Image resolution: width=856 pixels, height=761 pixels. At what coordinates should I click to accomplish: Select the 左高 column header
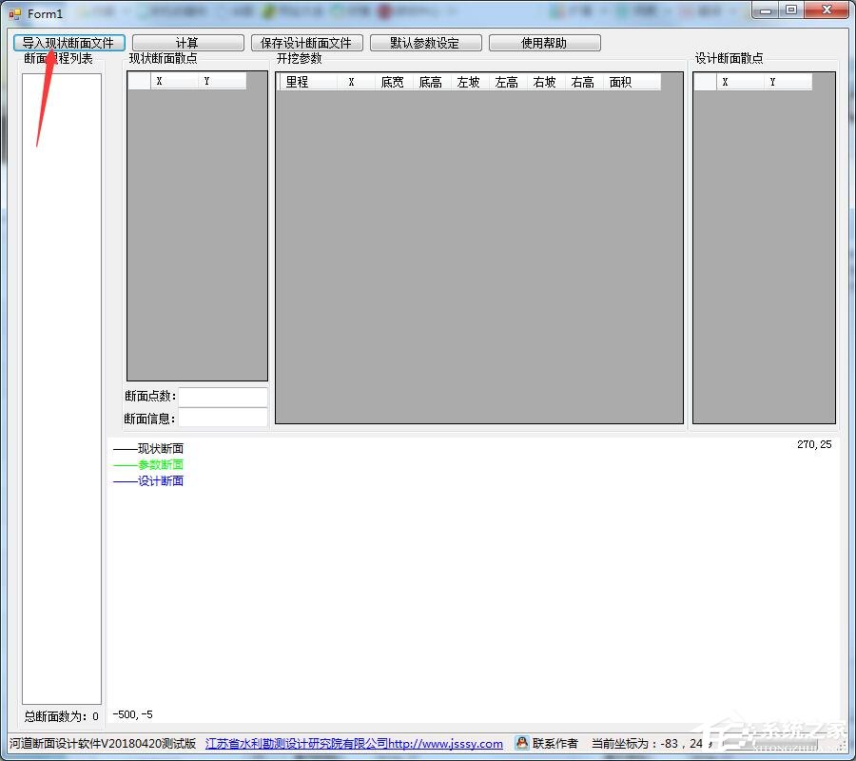[x=508, y=82]
